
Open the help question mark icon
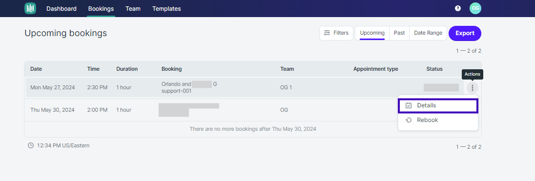click(458, 8)
